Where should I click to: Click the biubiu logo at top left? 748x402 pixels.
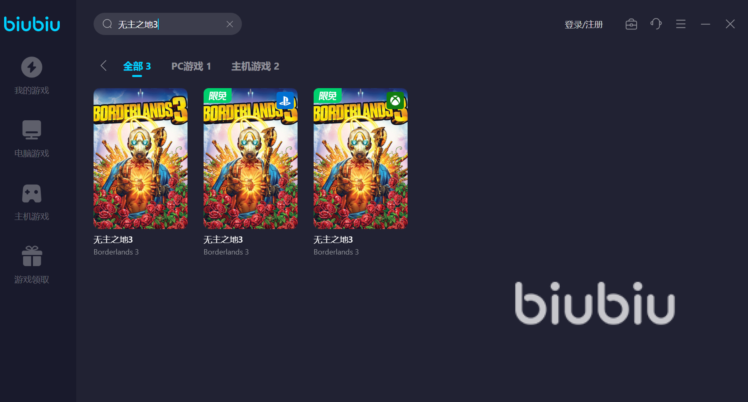(32, 24)
